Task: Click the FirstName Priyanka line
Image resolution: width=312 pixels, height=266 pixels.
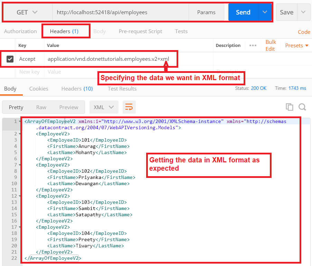Action: (91, 177)
